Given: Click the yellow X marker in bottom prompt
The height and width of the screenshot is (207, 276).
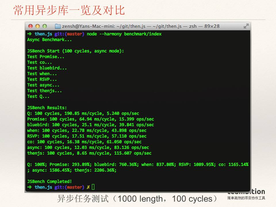Looking at the screenshot, I should pyautogui.click(x=88, y=187).
